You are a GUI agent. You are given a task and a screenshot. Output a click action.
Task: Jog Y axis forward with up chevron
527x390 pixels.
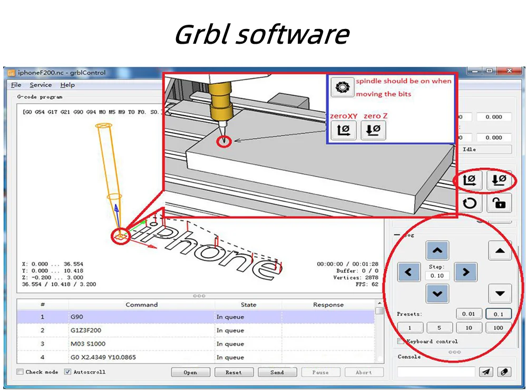click(x=437, y=250)
